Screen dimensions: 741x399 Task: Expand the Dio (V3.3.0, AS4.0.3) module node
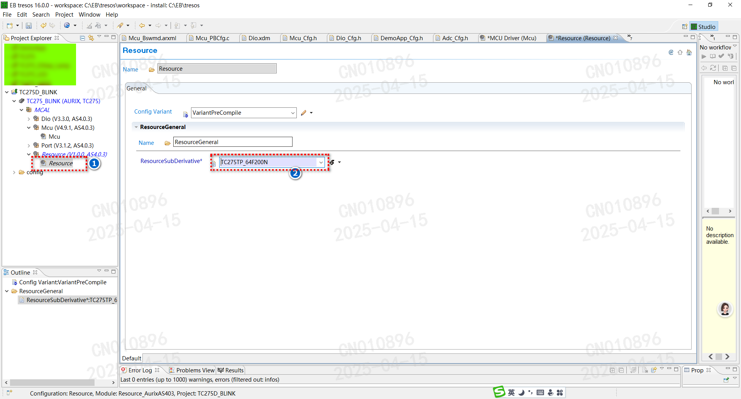coord(29,119)
